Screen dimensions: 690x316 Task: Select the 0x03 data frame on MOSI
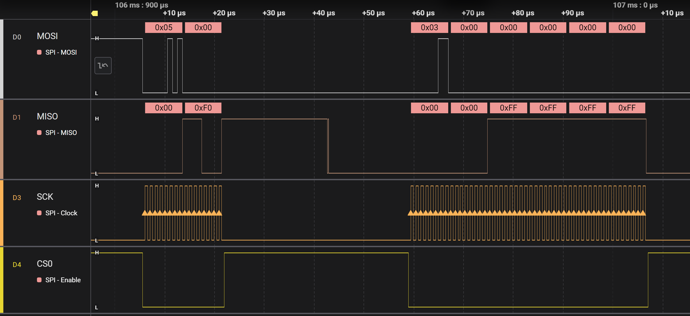tap(429, 27)
